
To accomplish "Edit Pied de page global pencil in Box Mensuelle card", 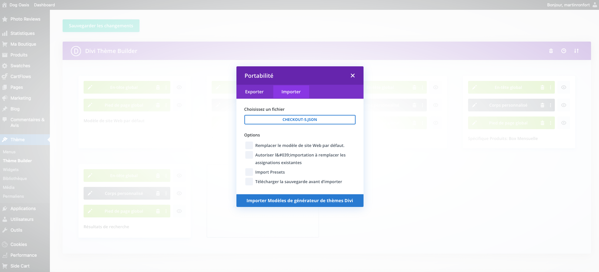I will coord(474,123).
